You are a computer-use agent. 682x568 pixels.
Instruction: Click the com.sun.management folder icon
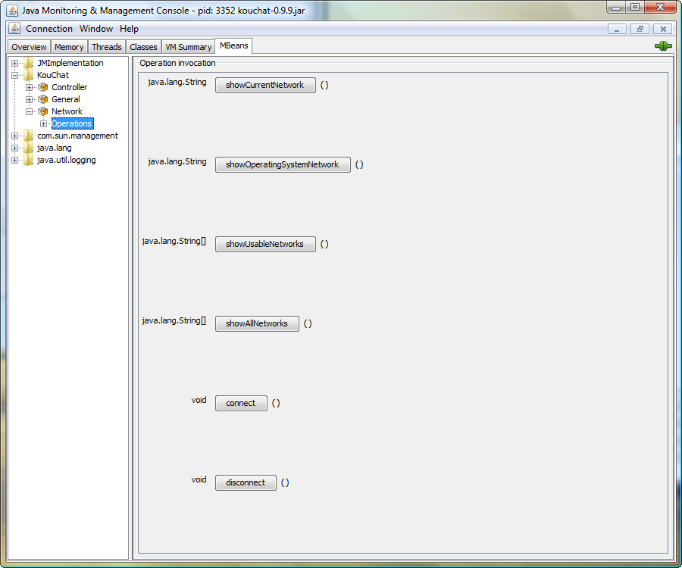[28, 136]
